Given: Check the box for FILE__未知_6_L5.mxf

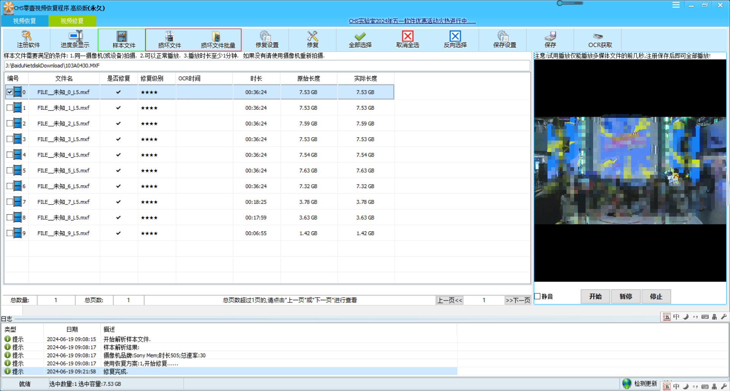Looking at the screenshot, I should click(10, 186).
